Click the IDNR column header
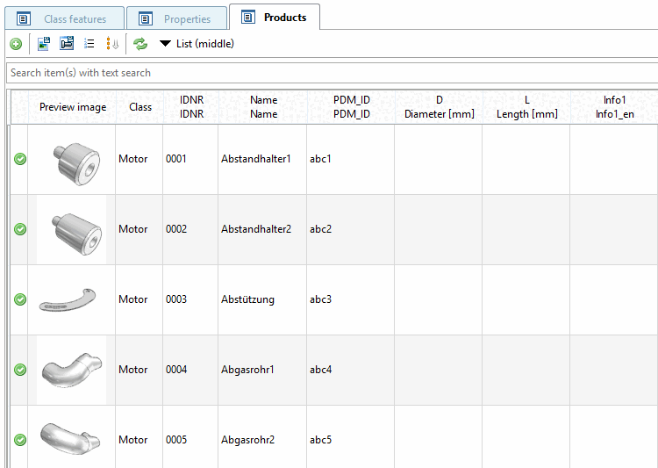This screenshot has height=468, width=658. pos(191,107)
